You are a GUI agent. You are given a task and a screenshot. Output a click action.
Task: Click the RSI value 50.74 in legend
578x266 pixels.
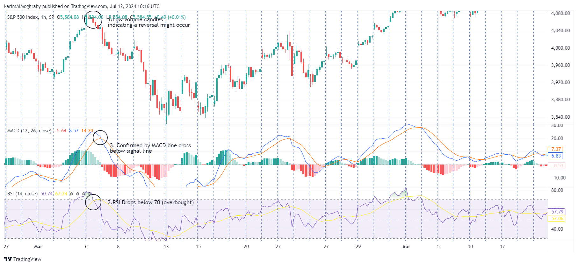pyautogui.click(x=47, y=194)
